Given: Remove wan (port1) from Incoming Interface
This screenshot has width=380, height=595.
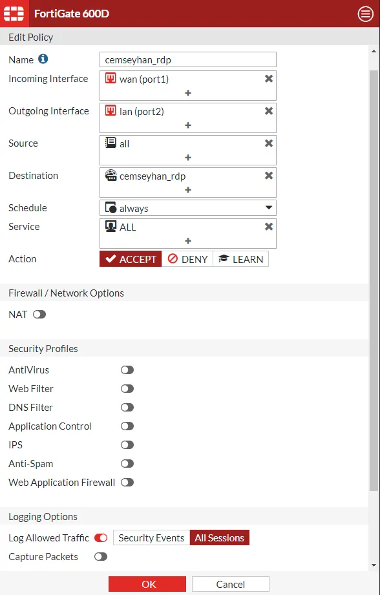Looking at the screenshot, I should tap(269, 79).
